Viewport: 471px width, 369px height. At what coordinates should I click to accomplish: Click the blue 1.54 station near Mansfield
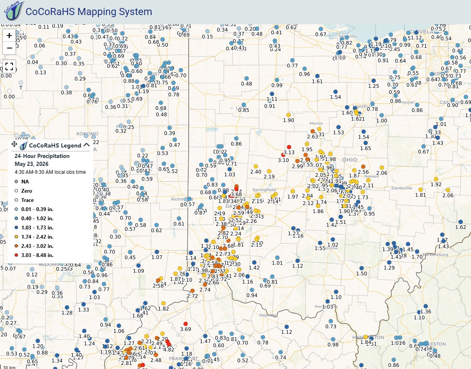[x=335, y=92]
